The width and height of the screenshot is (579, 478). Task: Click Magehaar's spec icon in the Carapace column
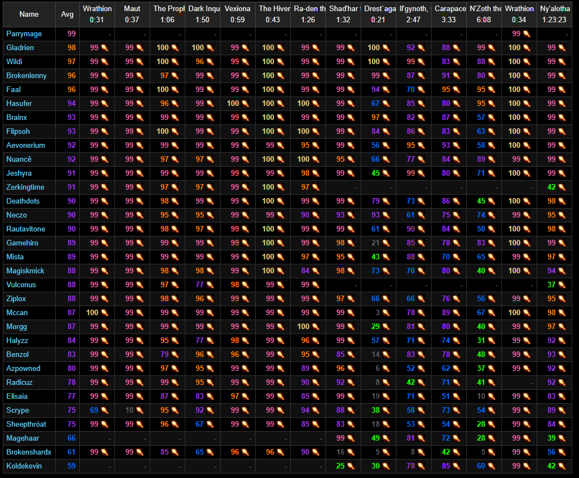[457, 438]
